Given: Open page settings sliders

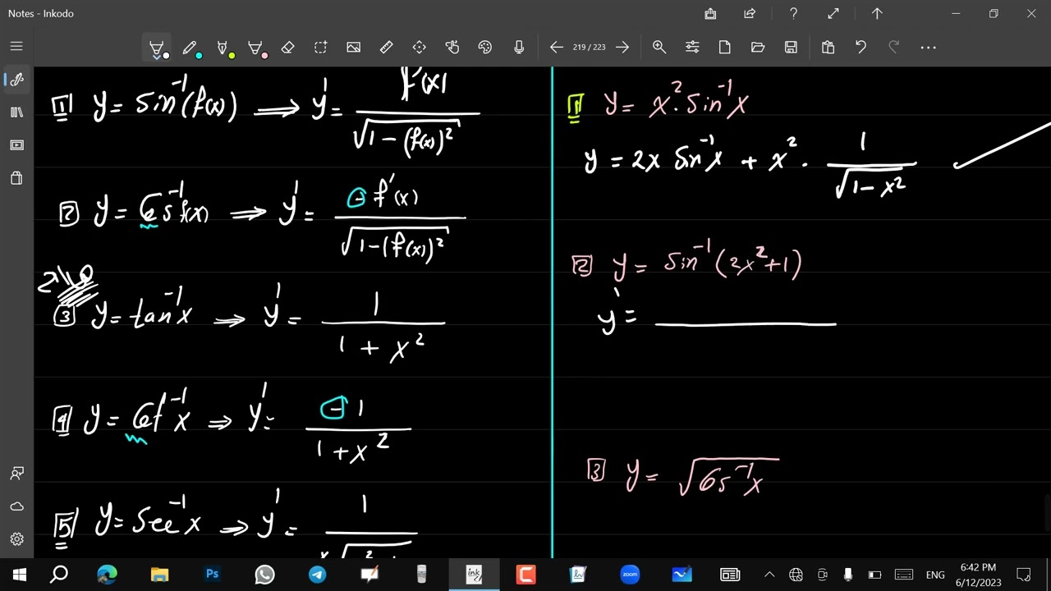Looking at the screenshot, I should click(x=692, y=48).
